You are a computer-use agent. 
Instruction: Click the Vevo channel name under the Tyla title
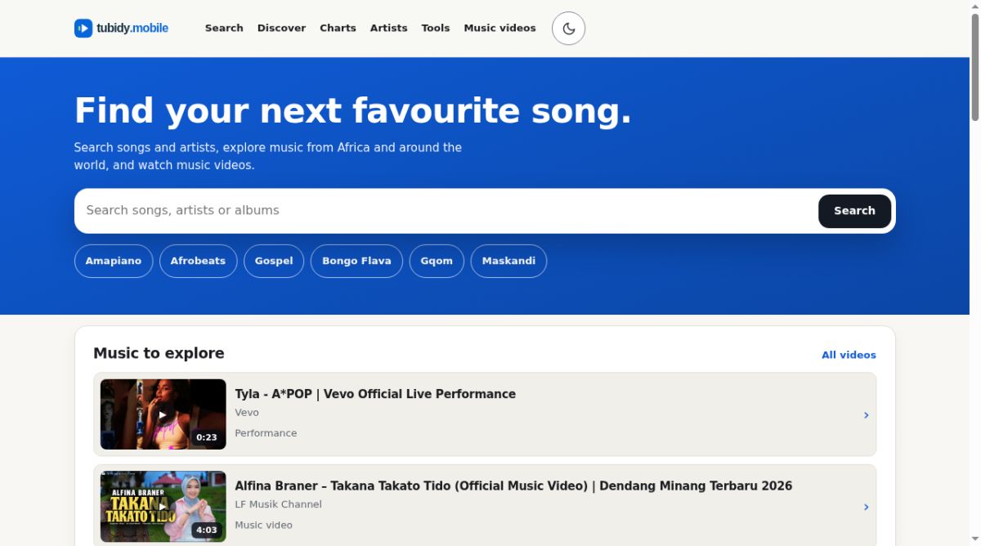pyautogui.click(x=247, y=413)
